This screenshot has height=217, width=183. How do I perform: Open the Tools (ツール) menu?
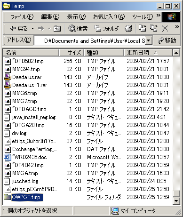click(143, 17)
